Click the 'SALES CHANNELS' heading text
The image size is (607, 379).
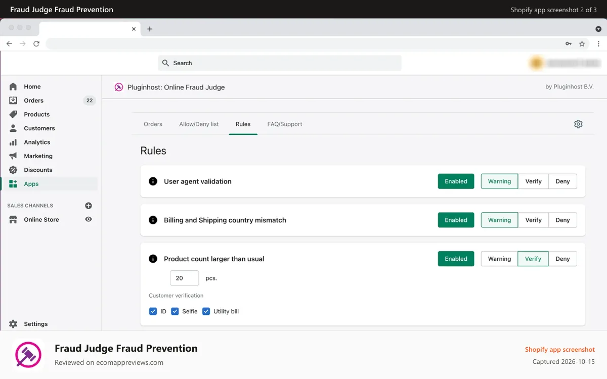[x=30, y=206]
